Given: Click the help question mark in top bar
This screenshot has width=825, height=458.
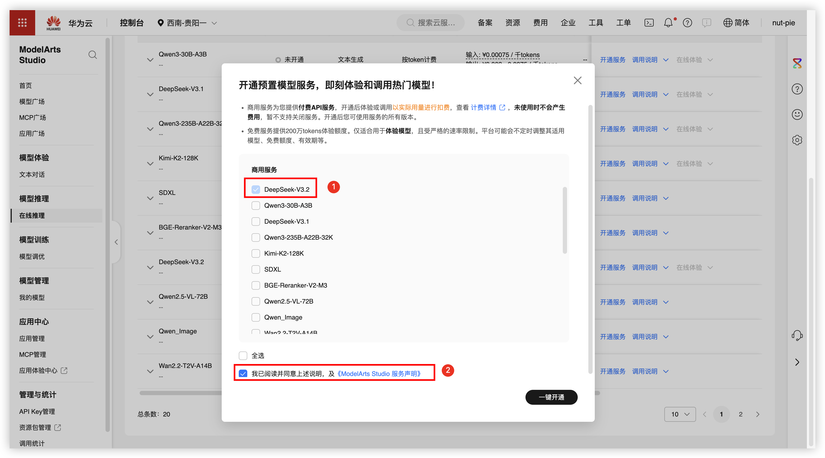Looking at the screenshot, I should pos(687,23).
